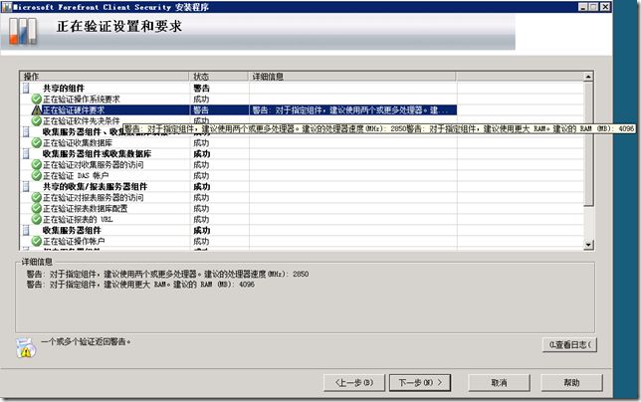
Task: Click the group icon beside 收集服务器组件或收集数据库
Action: (x=26, y=153)
